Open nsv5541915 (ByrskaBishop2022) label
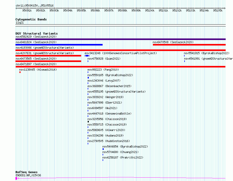 207,53
